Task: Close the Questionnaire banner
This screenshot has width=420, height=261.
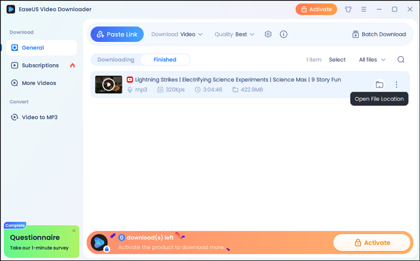Action: (x=74, y=231)
